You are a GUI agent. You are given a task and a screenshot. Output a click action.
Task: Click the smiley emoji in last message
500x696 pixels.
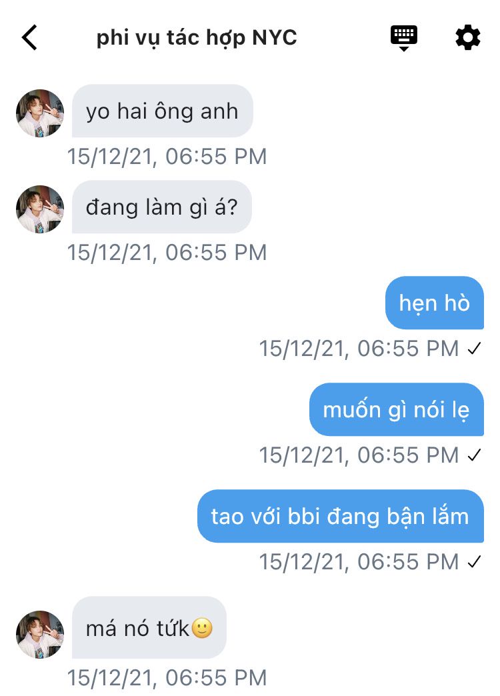[202, 628]
